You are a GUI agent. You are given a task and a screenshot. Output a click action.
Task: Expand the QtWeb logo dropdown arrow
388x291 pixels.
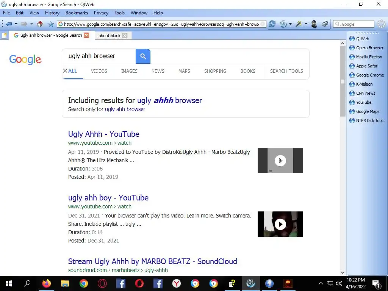[291, 24]
